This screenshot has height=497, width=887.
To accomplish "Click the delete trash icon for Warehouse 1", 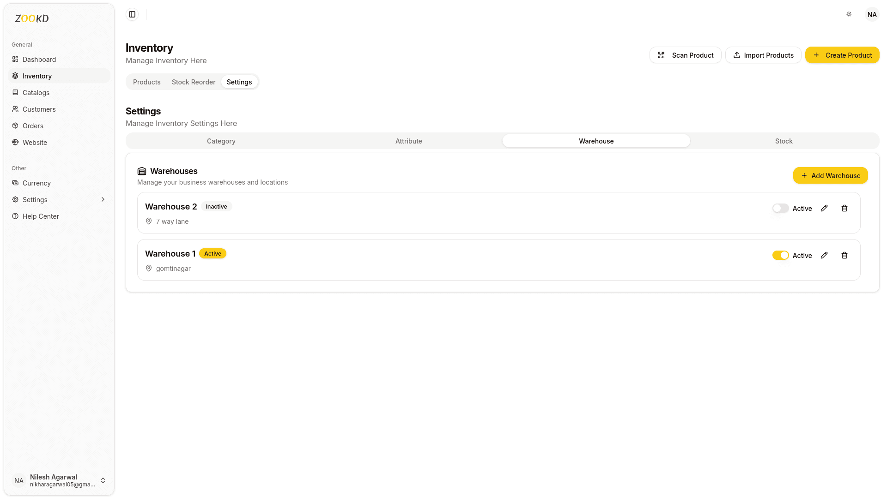I will point(844,255).
